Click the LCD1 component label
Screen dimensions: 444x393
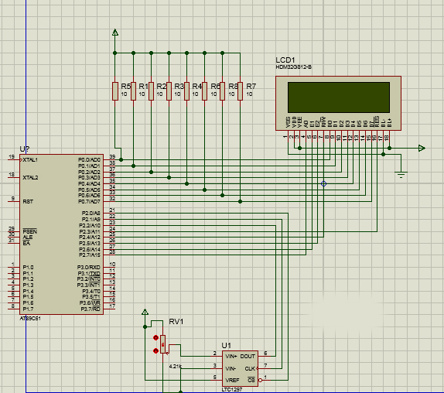click(285, 60)
